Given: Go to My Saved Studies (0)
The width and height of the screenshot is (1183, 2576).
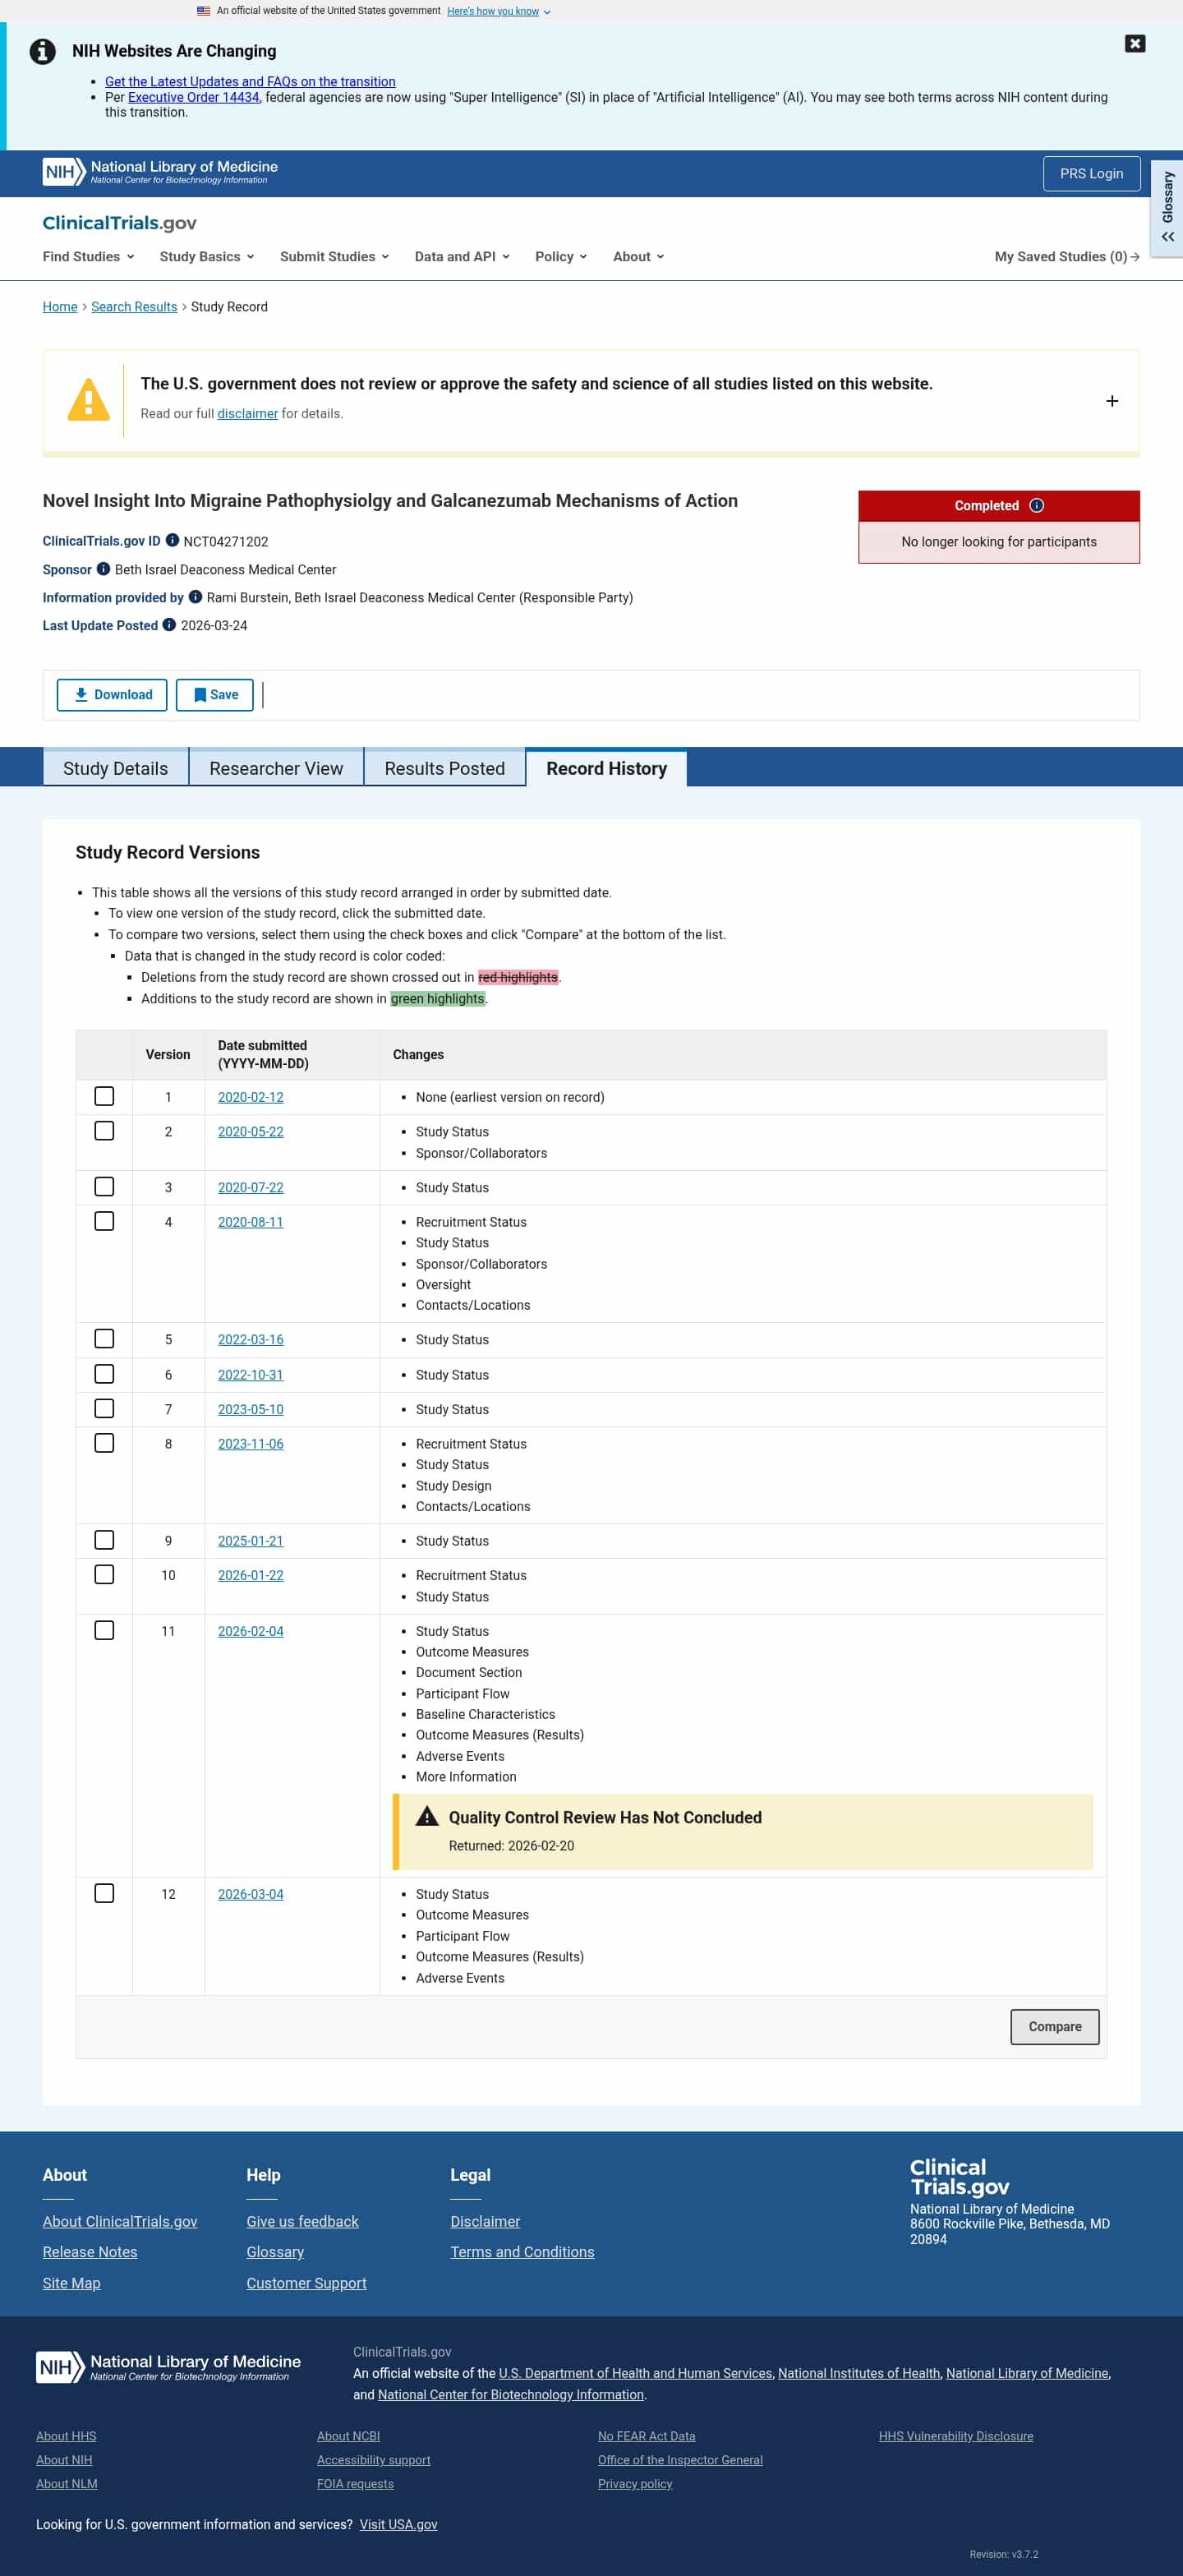Looking at the screenshot, I should click(1067, 257).
